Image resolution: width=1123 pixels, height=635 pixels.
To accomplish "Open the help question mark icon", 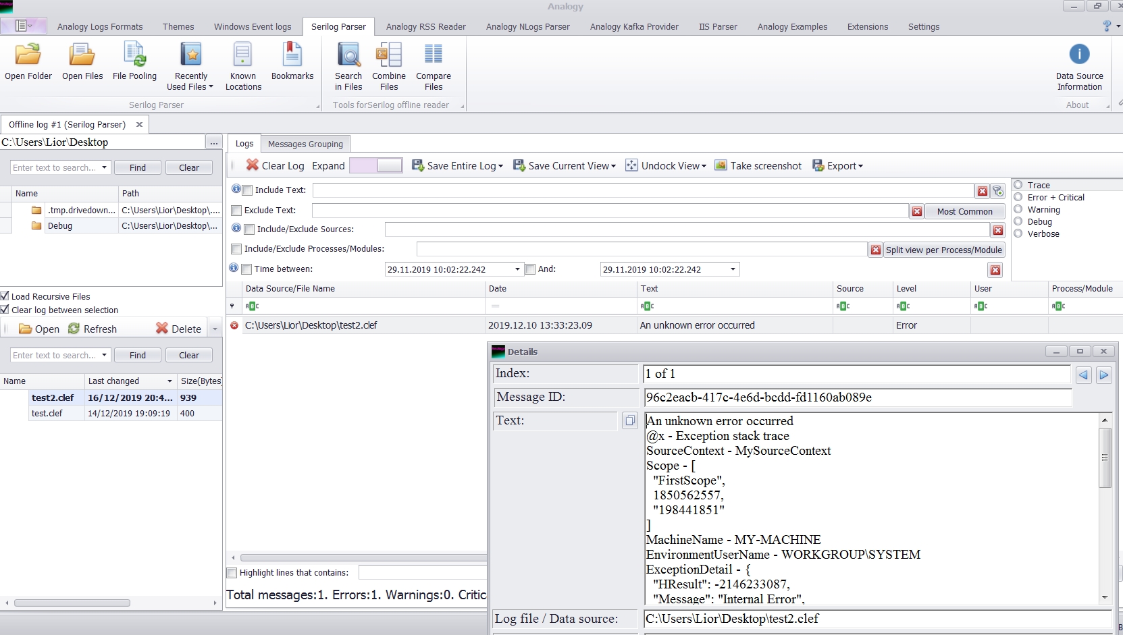I will [x=1107, y=26].
